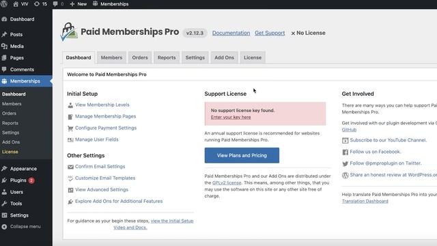
Task: Open the VIV site home icon
Action: (x=16, y=4)
